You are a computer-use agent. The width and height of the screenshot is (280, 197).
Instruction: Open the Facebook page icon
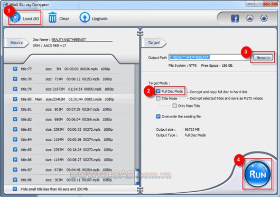235,19
